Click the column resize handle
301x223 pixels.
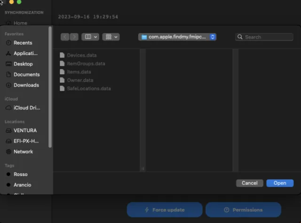pyautogui.click(x=143, y=168)
